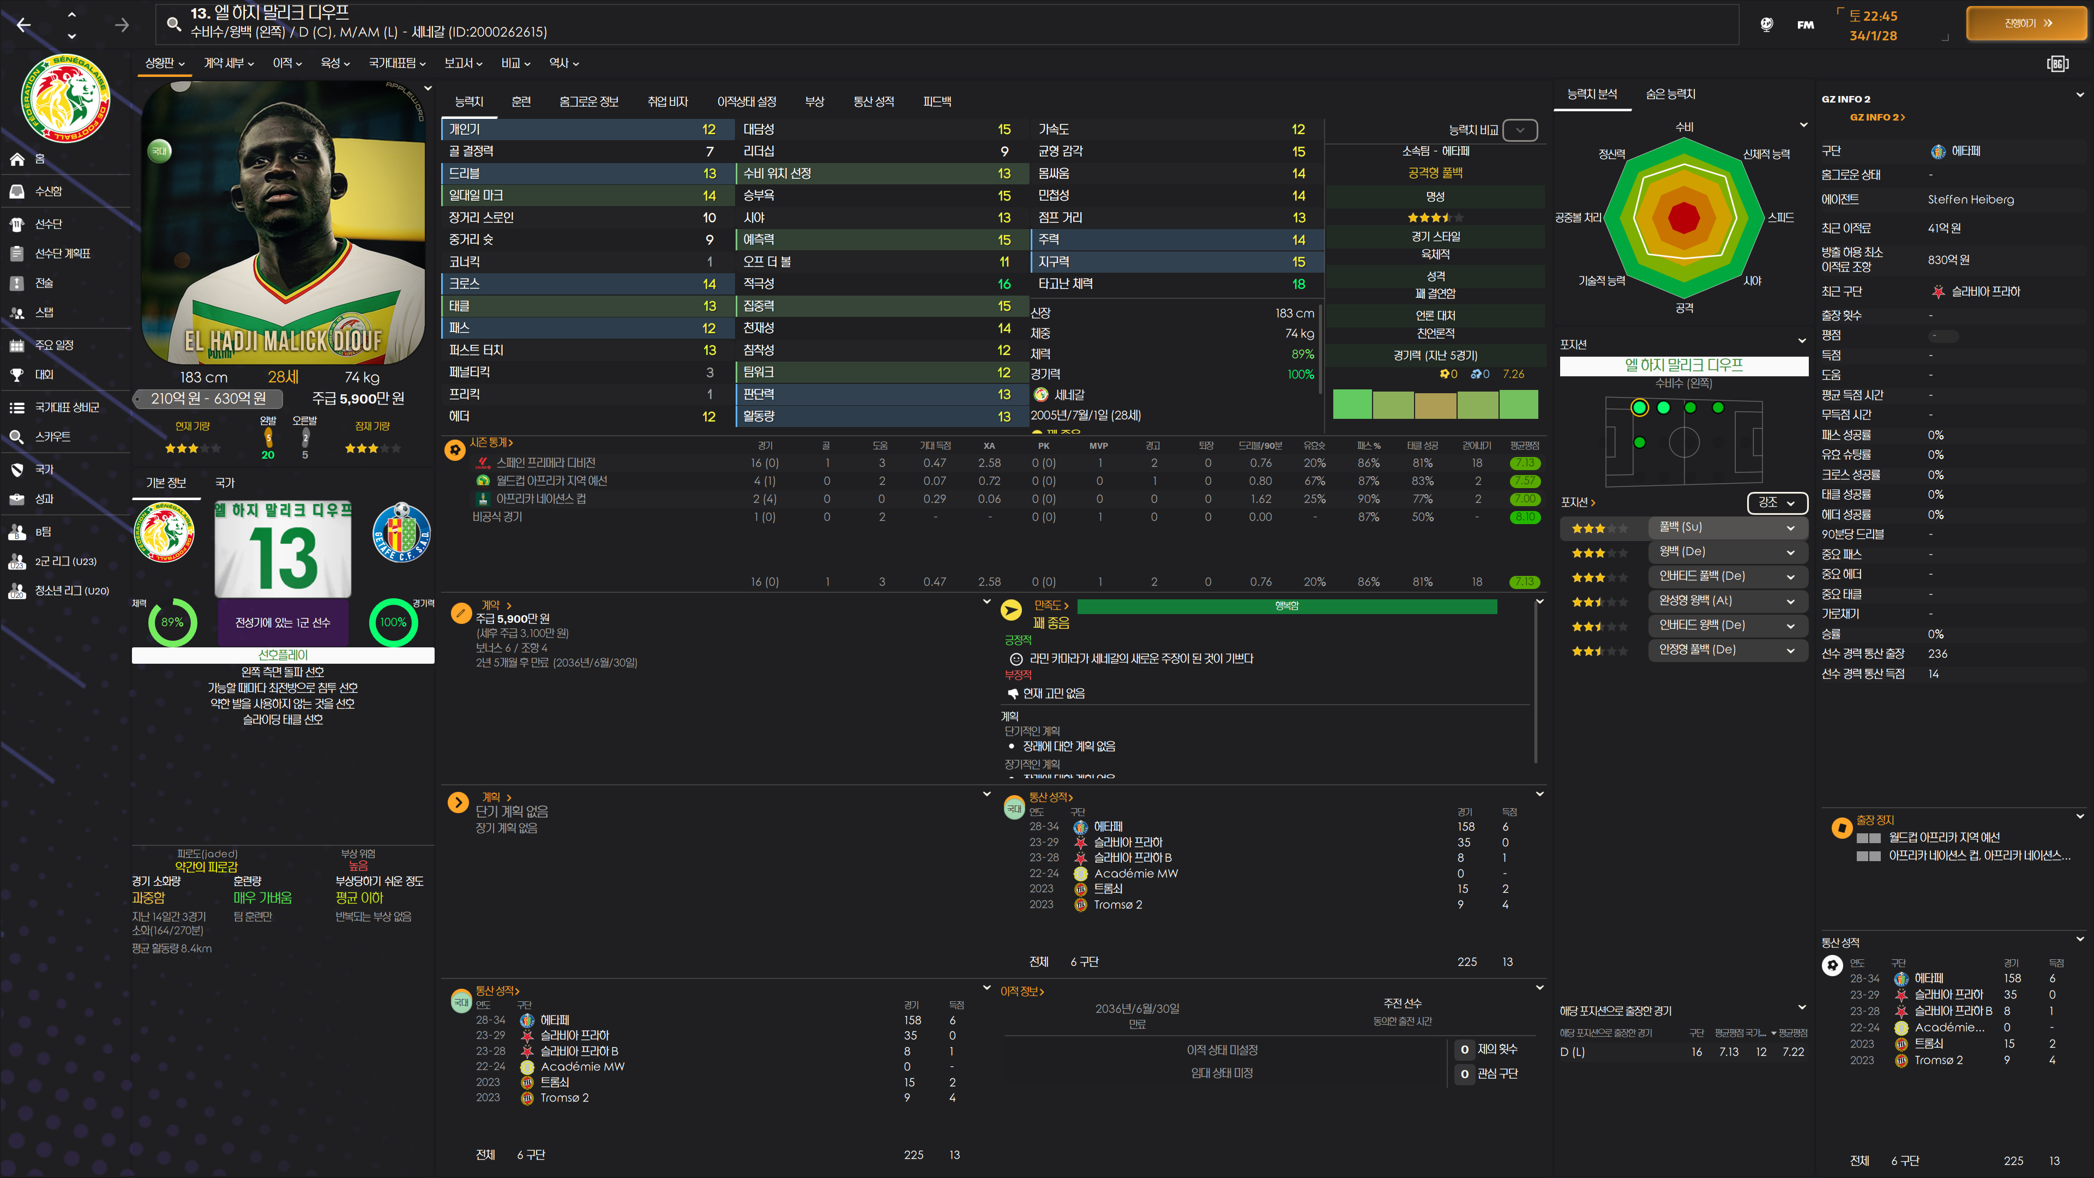Open the 수신함 inbox sidebar icon
The image size is (2094, 1178).
(17, 192)
